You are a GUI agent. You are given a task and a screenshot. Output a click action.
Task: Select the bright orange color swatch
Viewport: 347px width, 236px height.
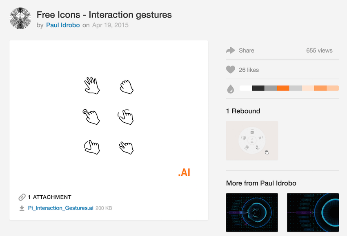(x=283, y=88)
